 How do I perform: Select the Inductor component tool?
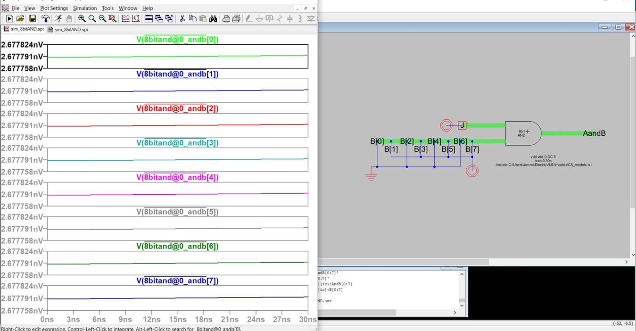pos(300,18)
